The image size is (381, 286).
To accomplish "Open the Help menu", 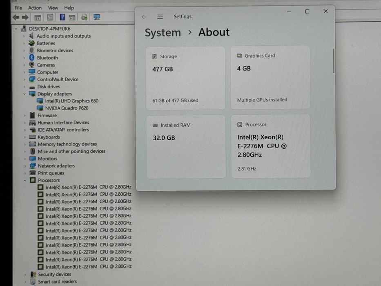I will [x=69, y=8].
